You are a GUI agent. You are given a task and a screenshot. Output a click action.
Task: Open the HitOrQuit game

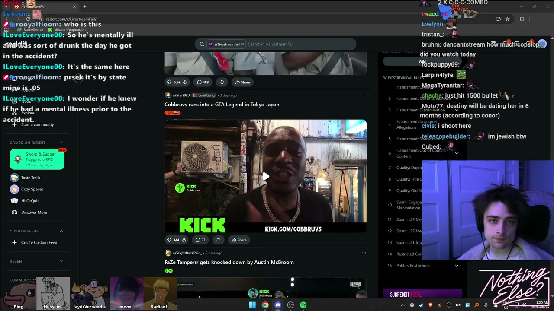coord(30,201)
